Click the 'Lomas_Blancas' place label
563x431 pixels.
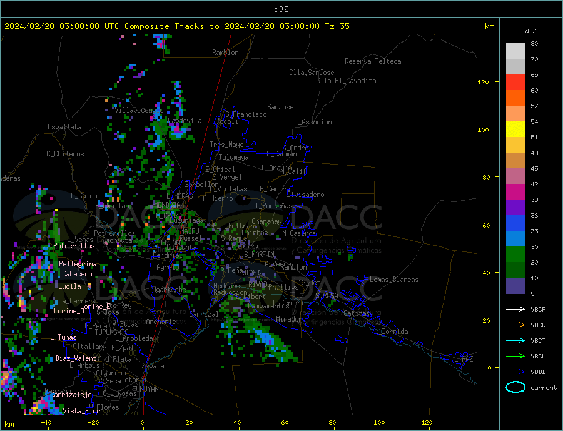pos(394,280)
